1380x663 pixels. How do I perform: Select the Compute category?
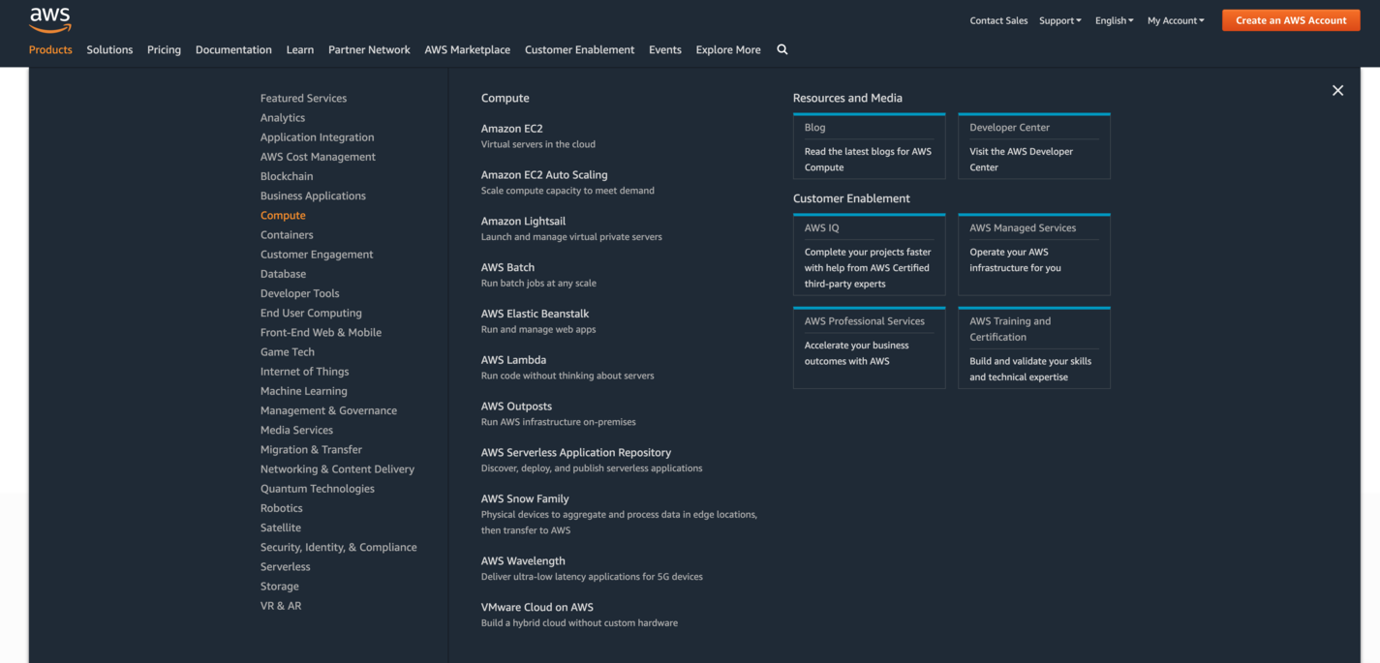(x=283, y=215)
